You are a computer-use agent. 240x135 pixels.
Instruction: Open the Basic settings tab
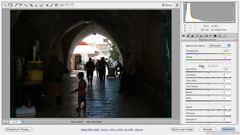pyautogui.click(x=183, y=36)
